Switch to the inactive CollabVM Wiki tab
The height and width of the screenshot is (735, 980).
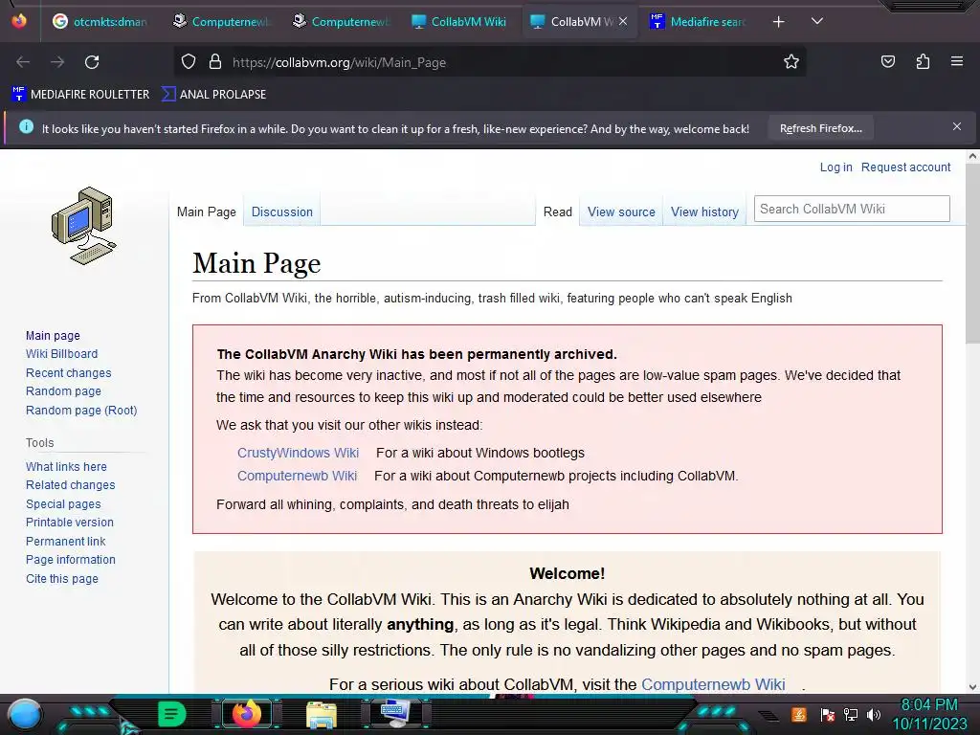point(459,21)
